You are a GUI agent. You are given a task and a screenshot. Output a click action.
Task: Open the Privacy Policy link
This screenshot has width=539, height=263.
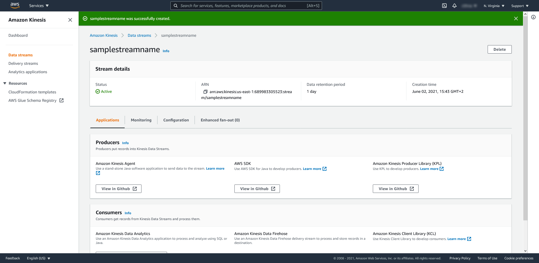[460, 258]
